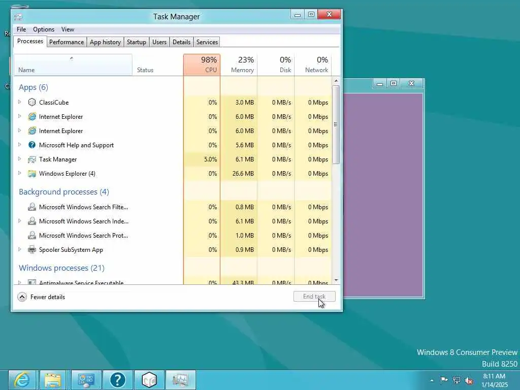Screen dimensions: 520x390
Task: Open File Explorer from the taskbar
Action: click(53, 380)
